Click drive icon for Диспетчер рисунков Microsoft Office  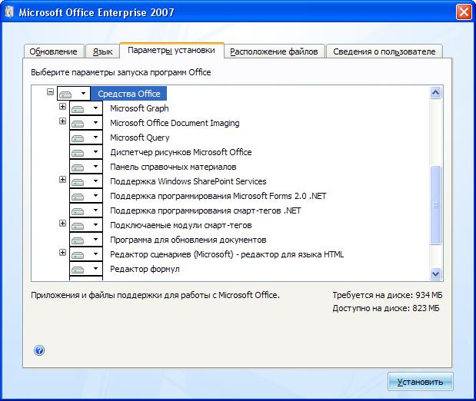pos(78,153)
